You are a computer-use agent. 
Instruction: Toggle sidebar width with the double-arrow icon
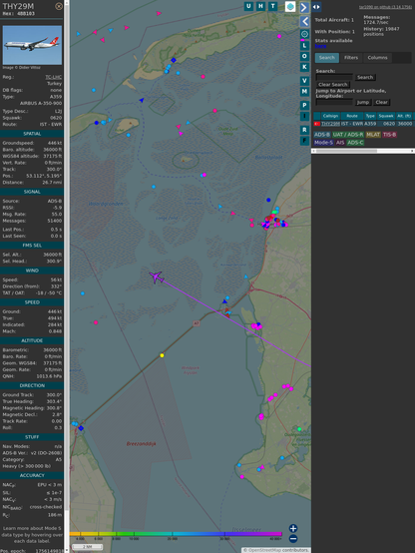[x=316, y=7]
